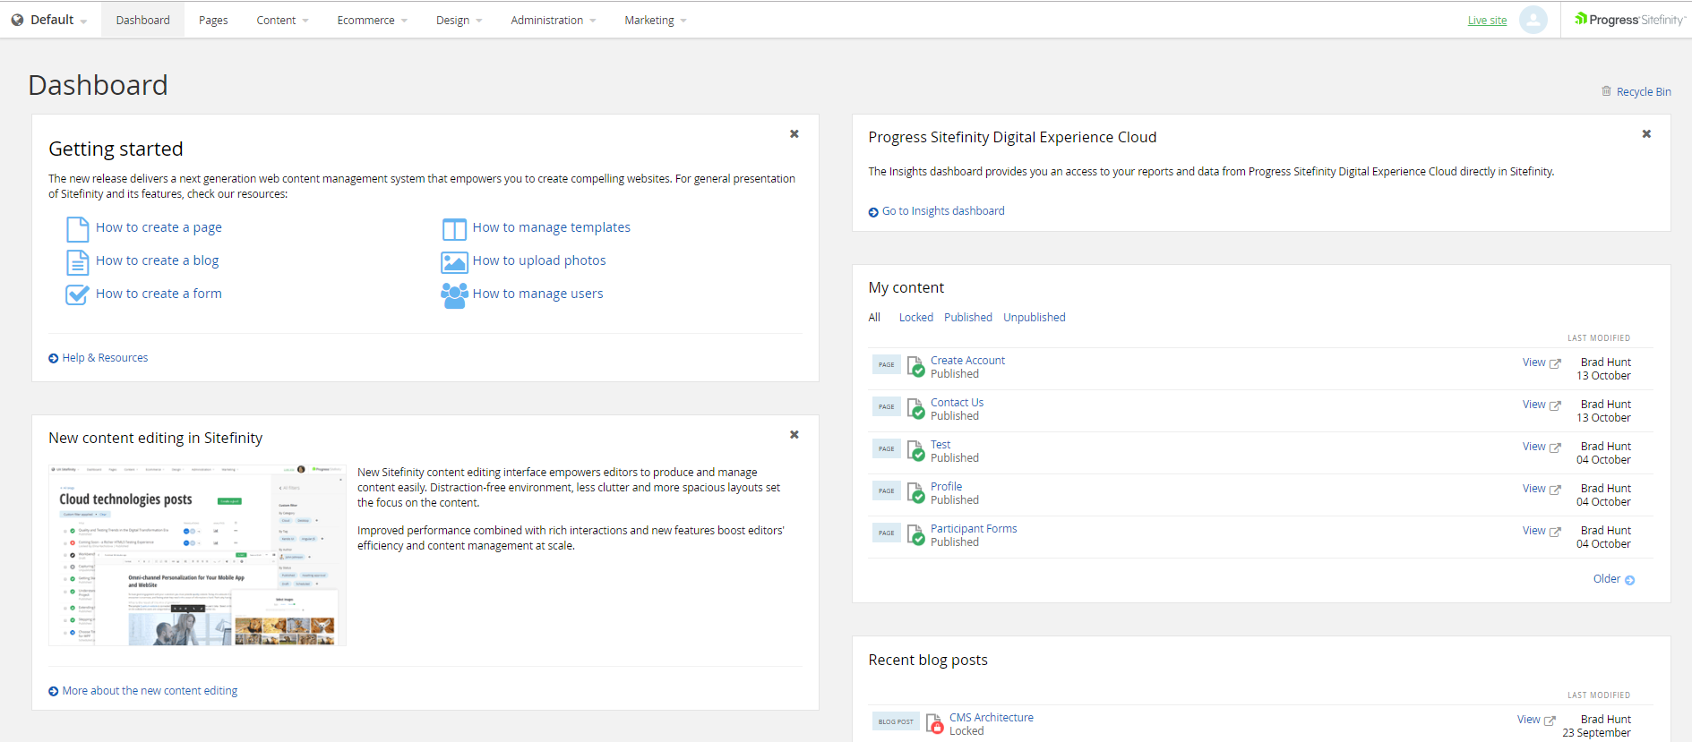Viewport: 1692px width, 742px height.
Task: Click the blog document icon
Action: pos(78,262)
